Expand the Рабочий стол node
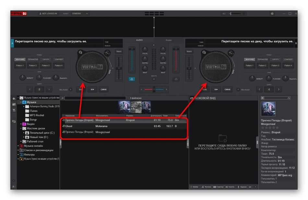308x200 pixels. point(21,142)
